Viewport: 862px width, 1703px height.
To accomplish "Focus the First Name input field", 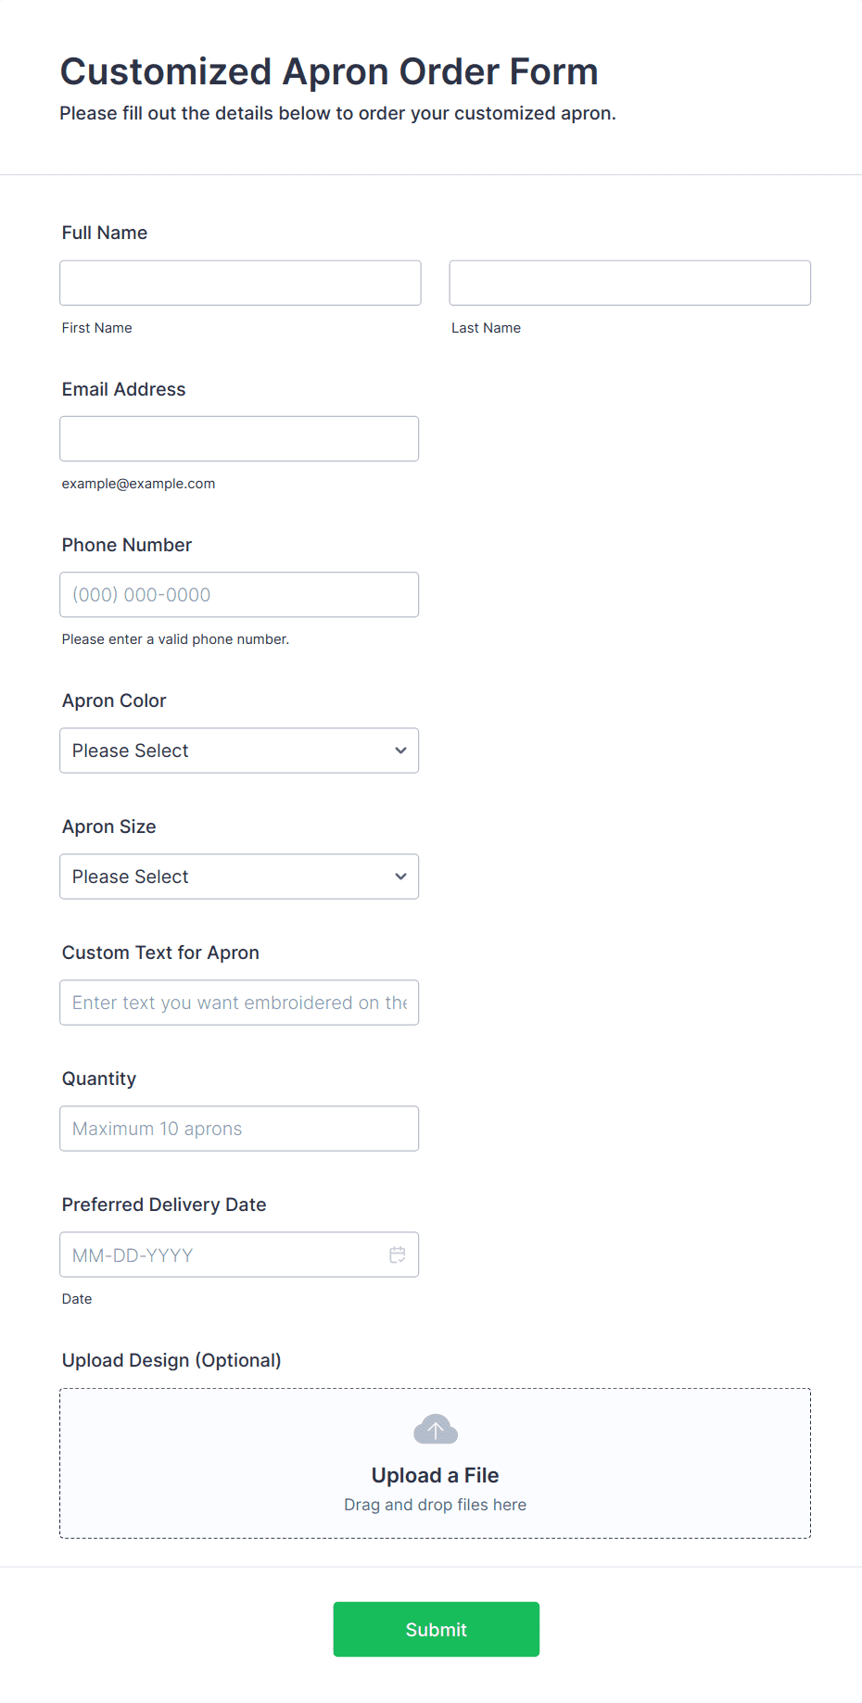I will (240, 283).
